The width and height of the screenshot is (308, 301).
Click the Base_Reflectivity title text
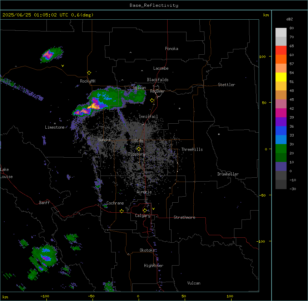(154, 5)
